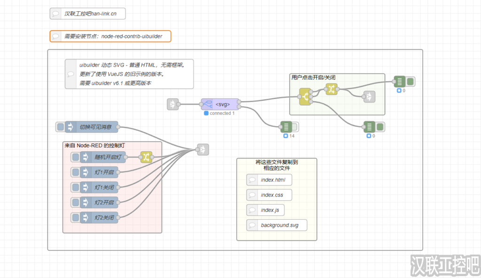Viewport: 481px width, 278px height.
Task: Select the node-red-contrib-uibuilder comment node
Action: tap(110, 36)
